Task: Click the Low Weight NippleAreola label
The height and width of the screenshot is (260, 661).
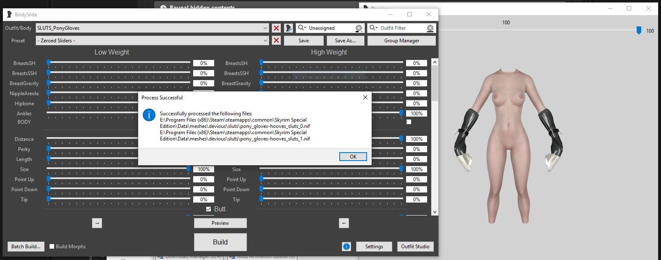Action: click(24, 94)
